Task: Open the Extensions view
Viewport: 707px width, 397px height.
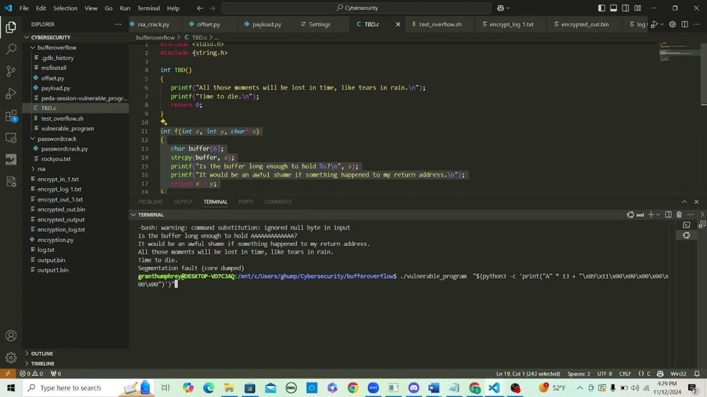Action: tap(11, 116)
